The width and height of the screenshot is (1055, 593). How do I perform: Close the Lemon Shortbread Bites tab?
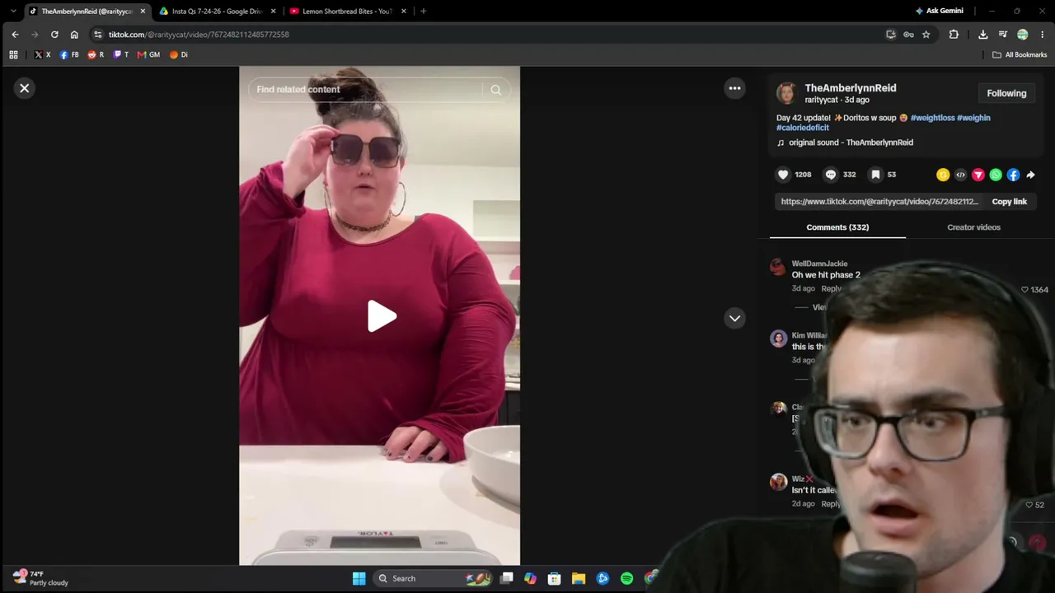[x=404, y=12]
